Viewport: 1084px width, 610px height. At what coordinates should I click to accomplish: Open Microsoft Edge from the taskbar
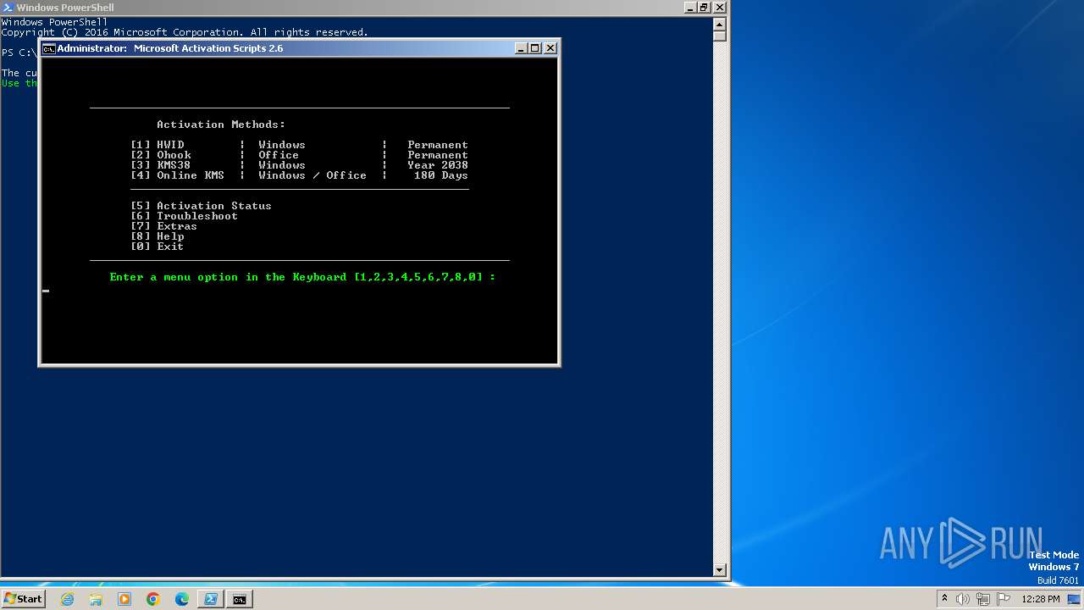tap(182, 599)
